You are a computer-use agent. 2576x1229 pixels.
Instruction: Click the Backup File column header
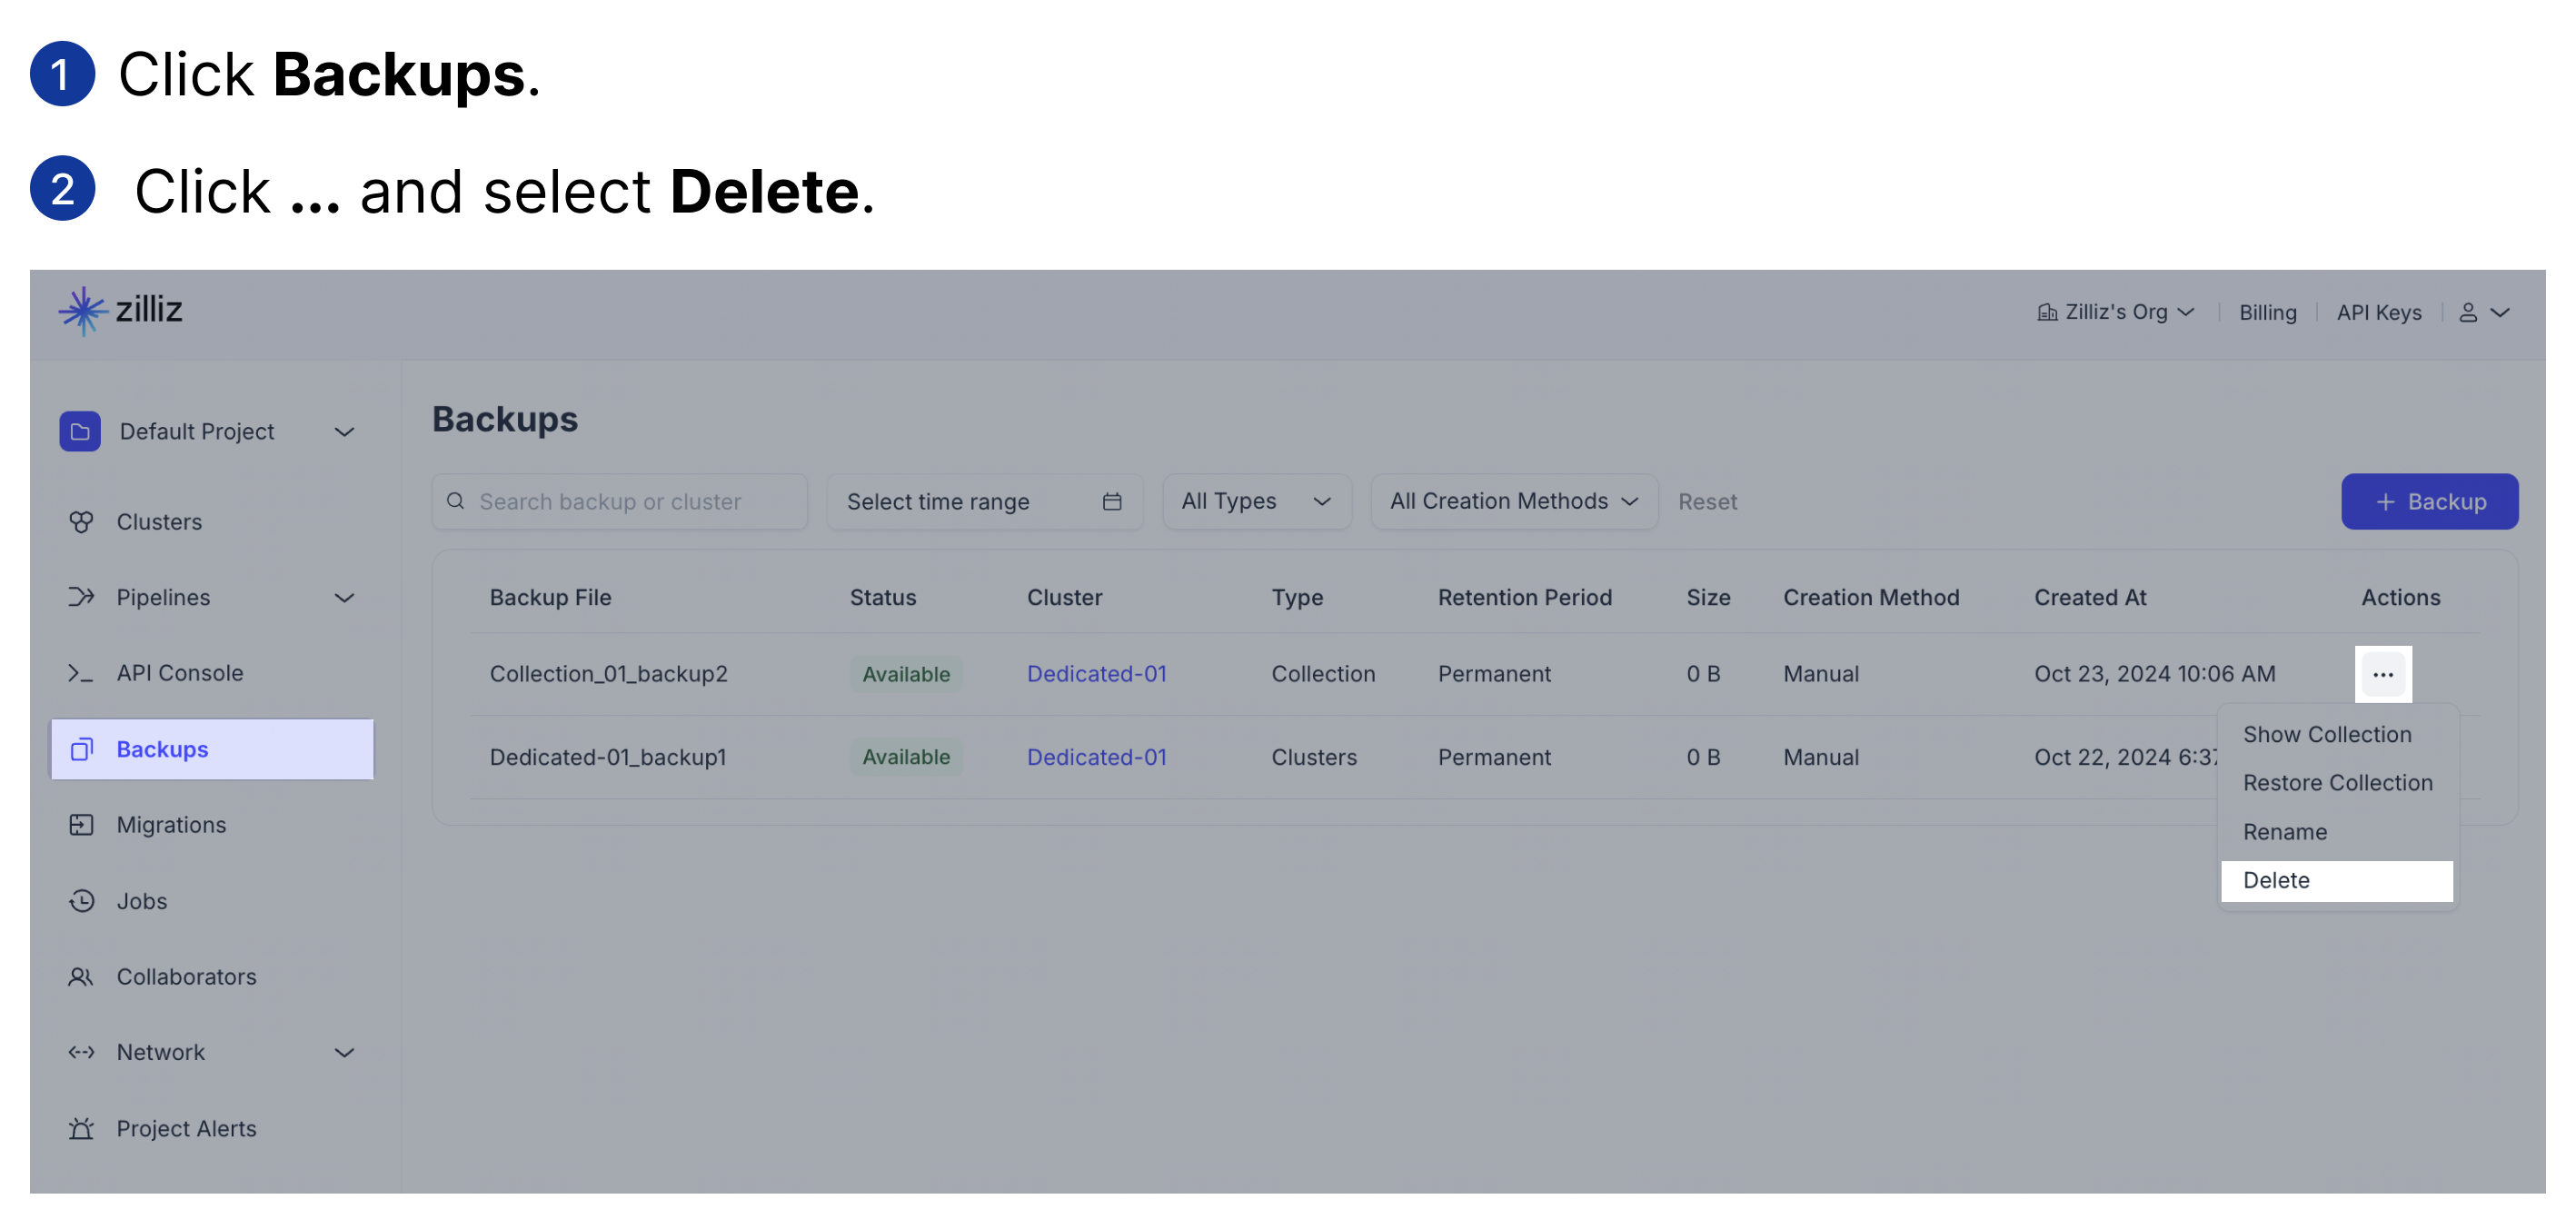pos(550,598)
